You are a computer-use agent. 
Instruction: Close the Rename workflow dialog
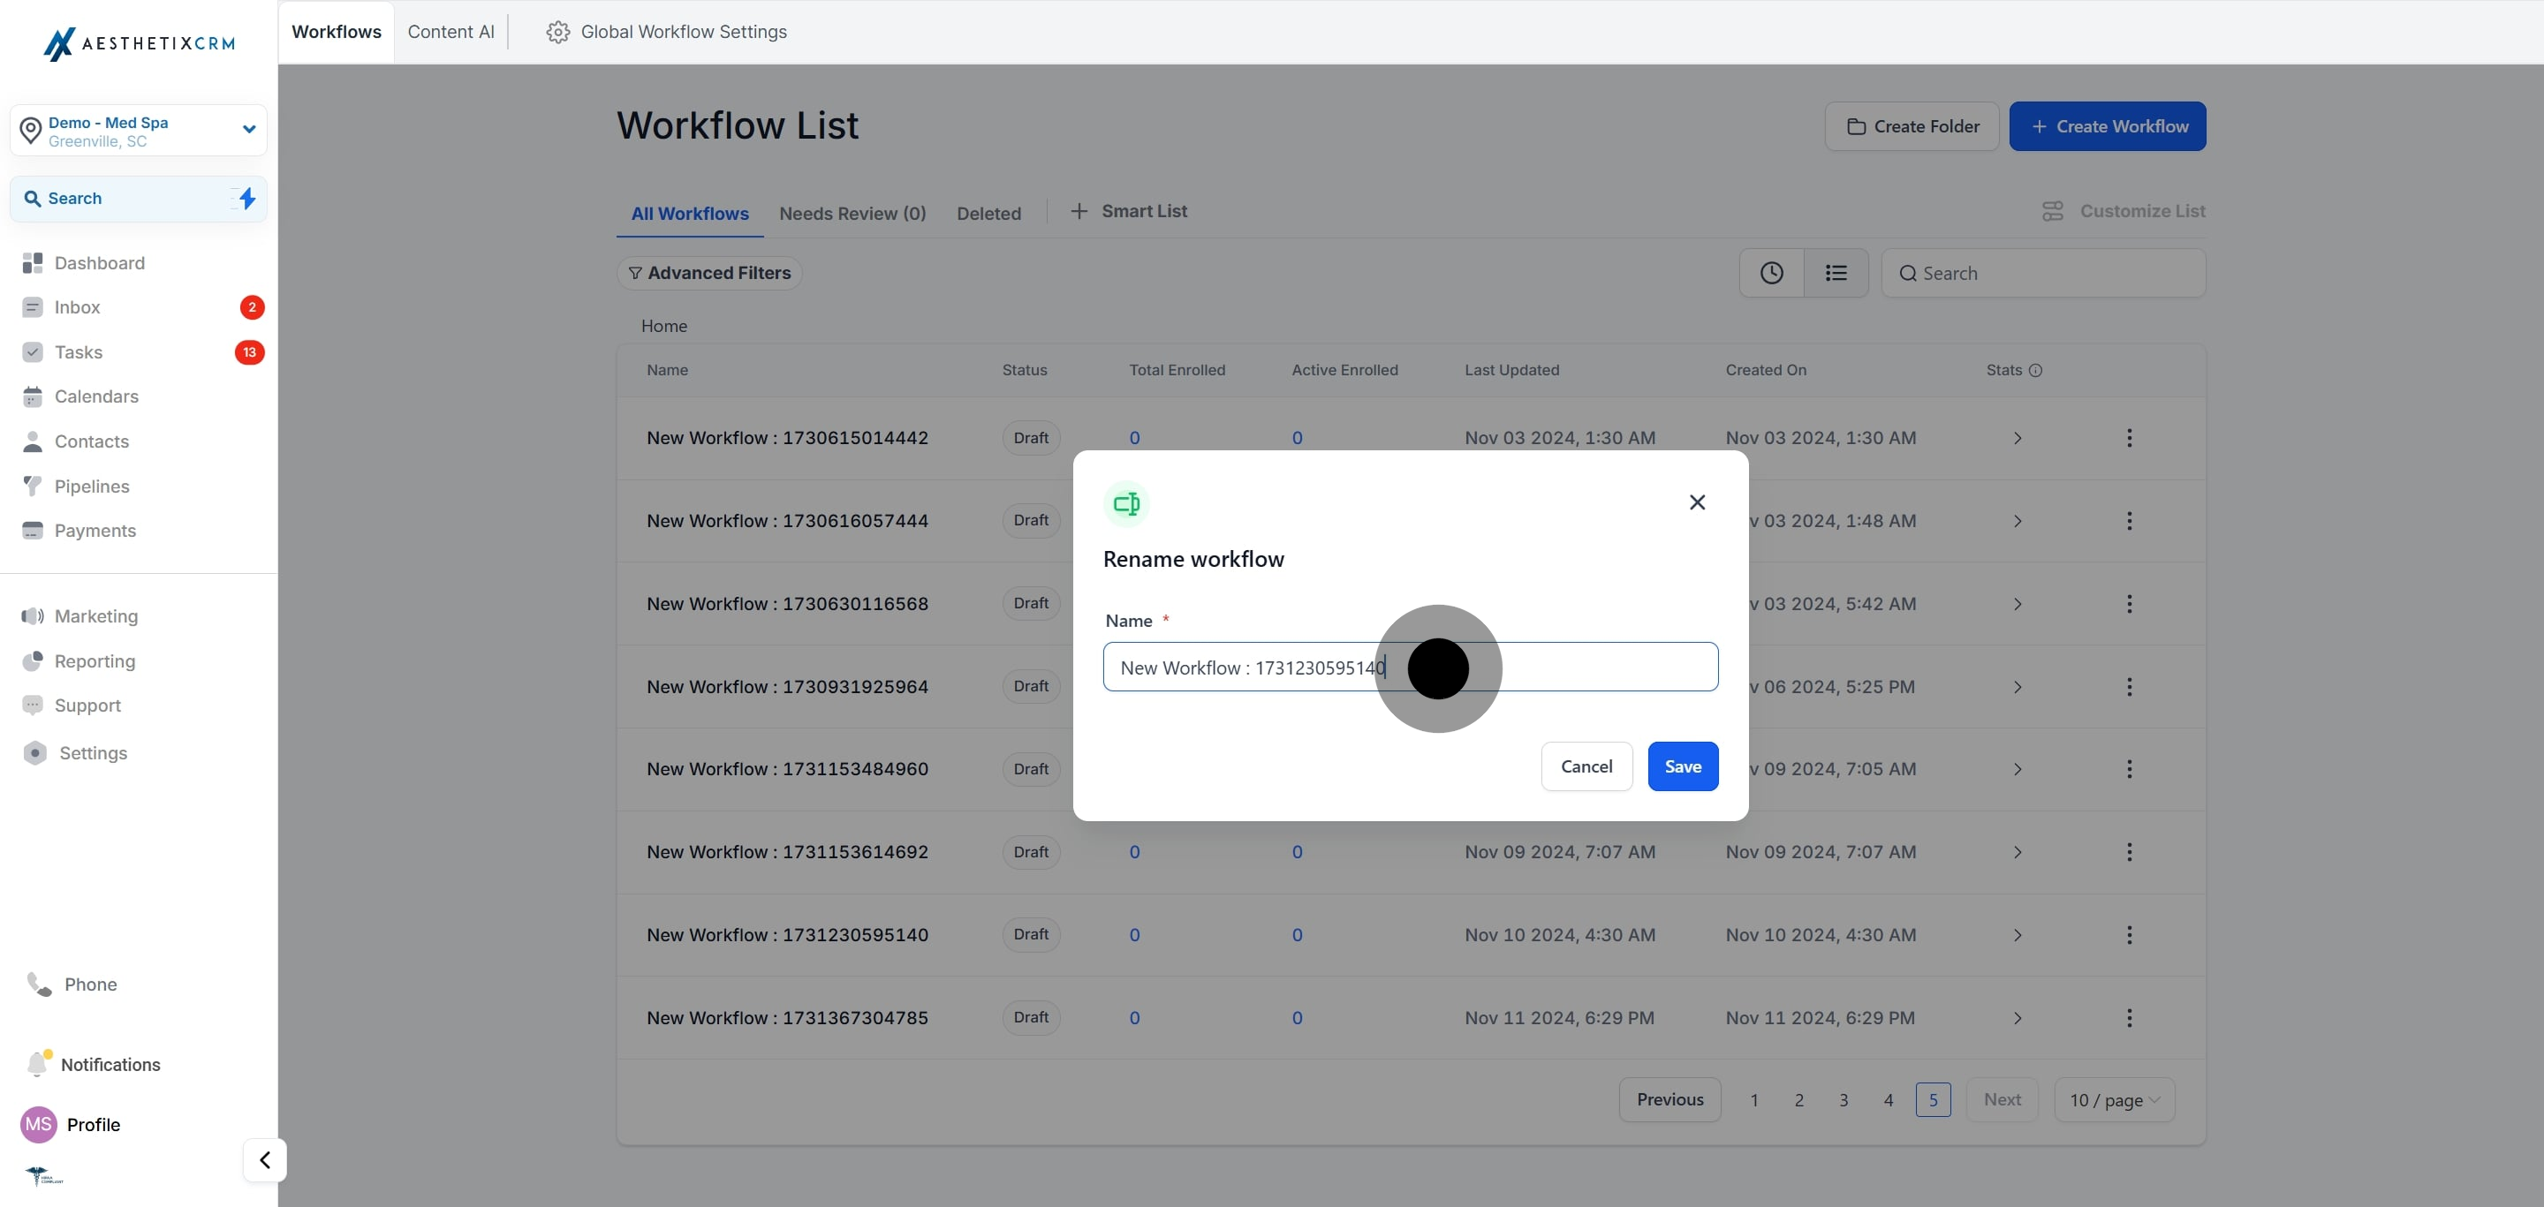click(1697, 502)
